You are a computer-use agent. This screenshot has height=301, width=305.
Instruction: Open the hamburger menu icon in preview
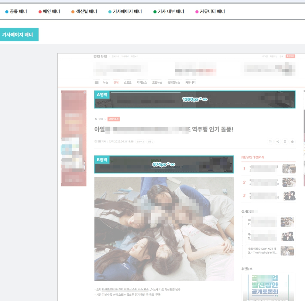97,83
